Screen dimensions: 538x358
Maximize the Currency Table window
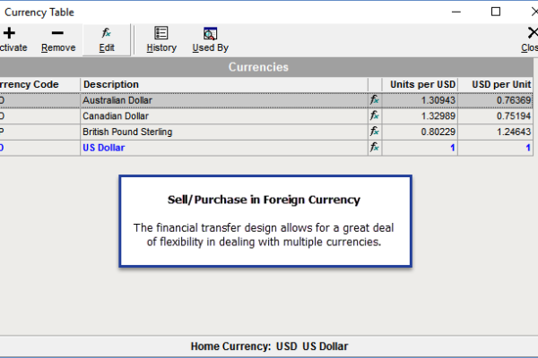[x=496, y=12]
